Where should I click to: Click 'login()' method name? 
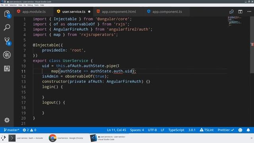click(x=50, y=87)
